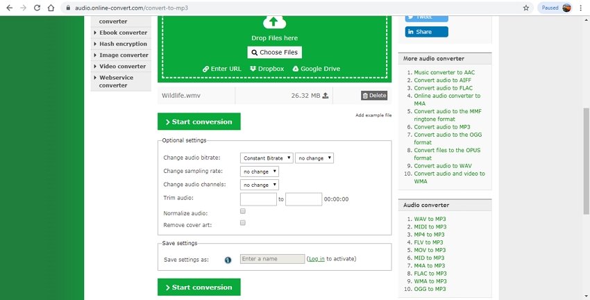Click Trim audio start time field
Screen dimensions: 590x300
click(258, 199)
